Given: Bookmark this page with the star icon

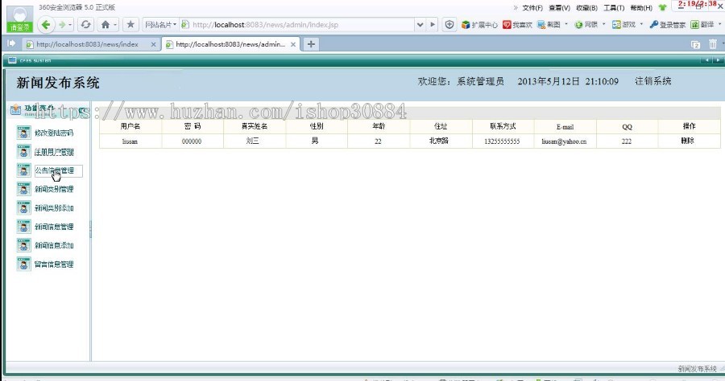Looking at the screenshot, I should pyautogui.click(x=130, y=24).
